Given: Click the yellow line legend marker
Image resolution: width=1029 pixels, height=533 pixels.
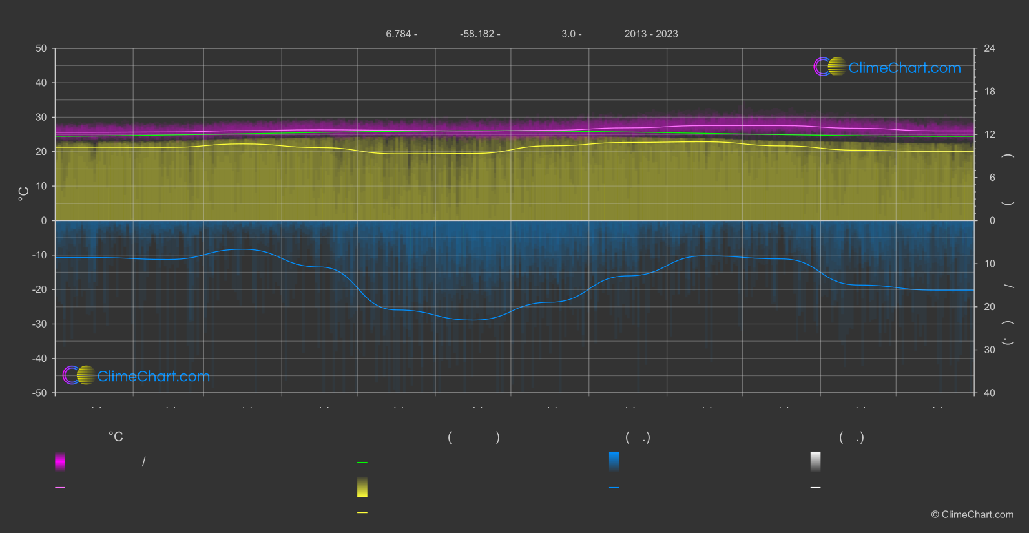Looking at the screenshot, I should [362, 513].
